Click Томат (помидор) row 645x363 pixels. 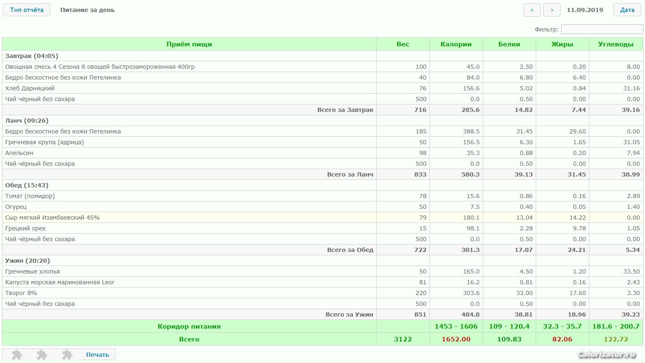click(323, 196)
